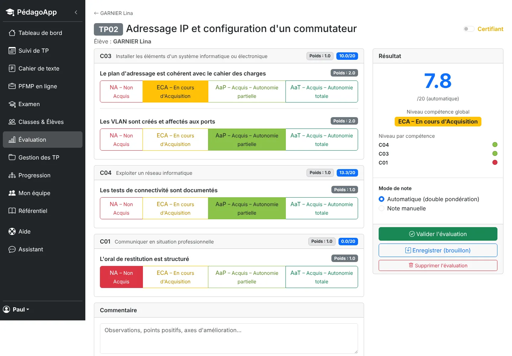Click the 0.0/20 score badge for C01
Viewport: 512px width, 356px height.
348,241
